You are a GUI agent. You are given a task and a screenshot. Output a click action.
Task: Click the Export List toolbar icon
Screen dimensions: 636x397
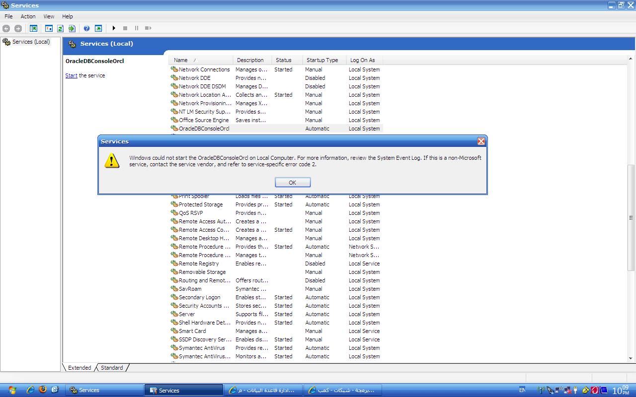pyautogui.click(x=72, y=28)
